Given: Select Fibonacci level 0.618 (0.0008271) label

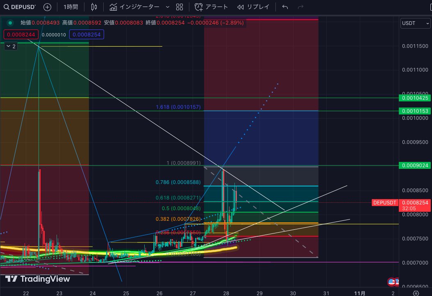Looking at the screenshot, I should point(178,197).
